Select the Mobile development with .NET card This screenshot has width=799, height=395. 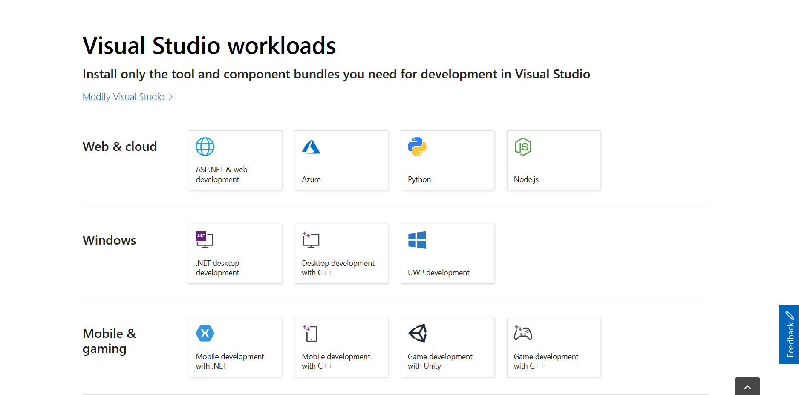tap(235, 347)
